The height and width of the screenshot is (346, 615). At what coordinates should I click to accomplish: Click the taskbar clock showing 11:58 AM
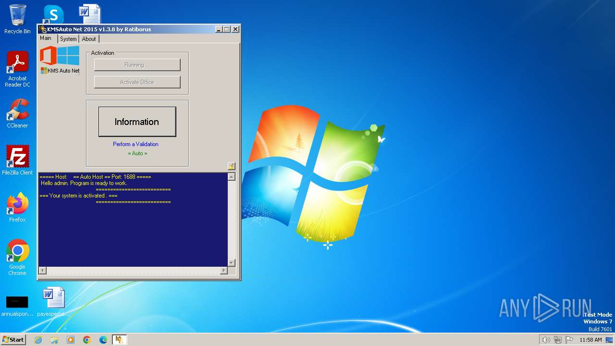(590, 340)
